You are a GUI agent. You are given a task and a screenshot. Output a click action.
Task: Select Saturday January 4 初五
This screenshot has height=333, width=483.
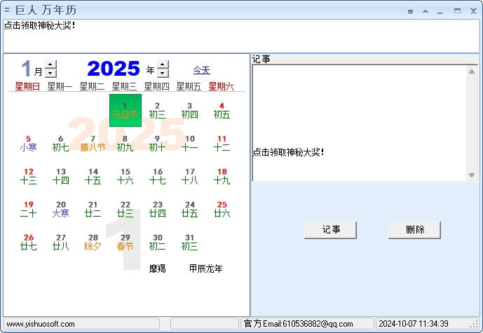pyautogui.click(x=222, y=110)
